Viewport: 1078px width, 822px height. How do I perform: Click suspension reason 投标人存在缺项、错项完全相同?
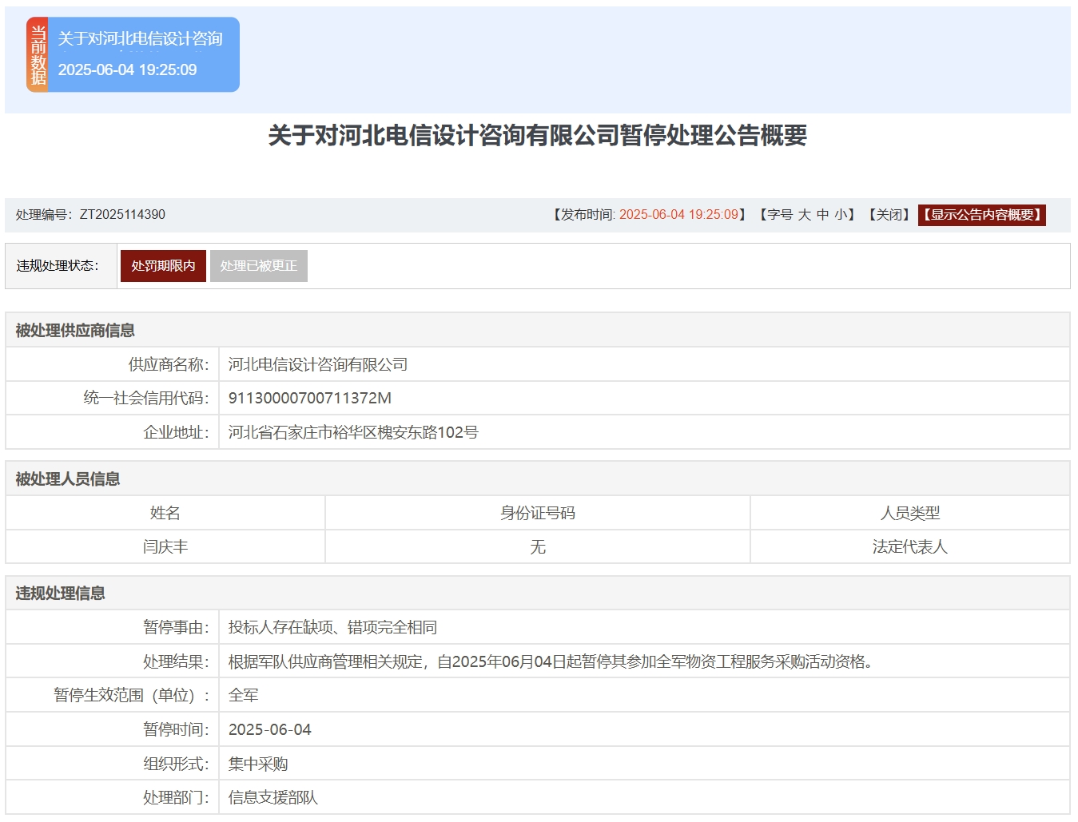tap(332, 627)
